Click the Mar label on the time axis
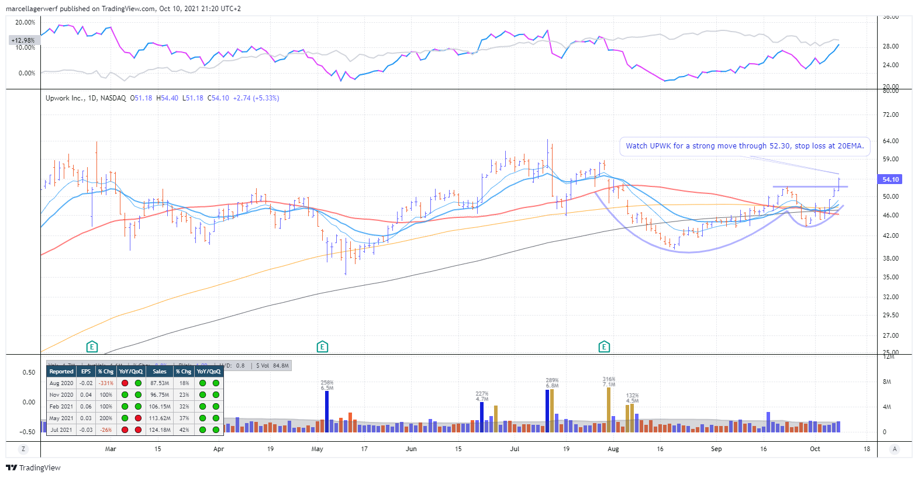918x478 pixels. pyautogui.click(x=111, y=449)
